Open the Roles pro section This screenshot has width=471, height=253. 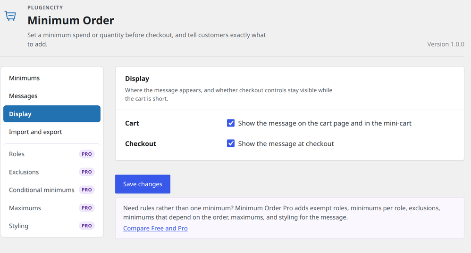(51, 154)
